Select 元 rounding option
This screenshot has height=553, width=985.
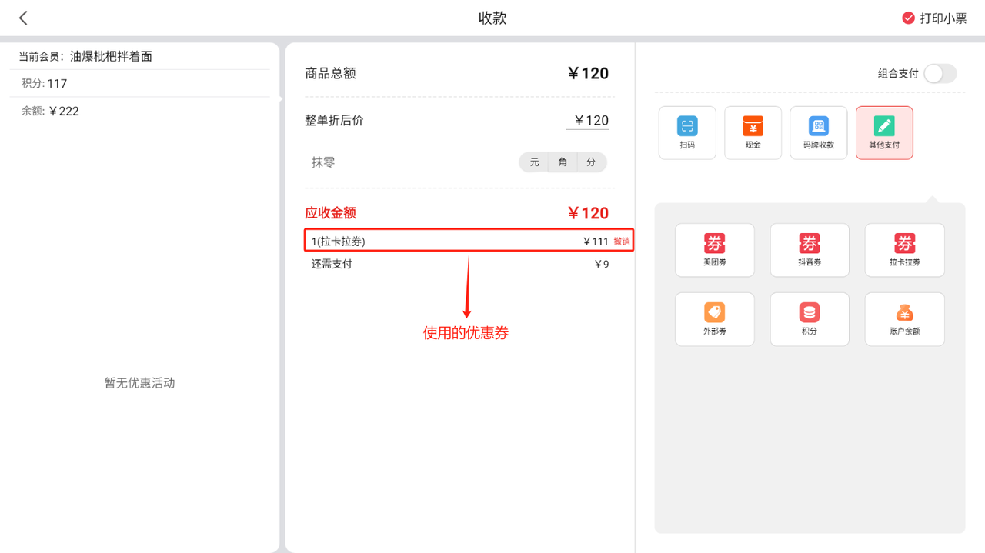534,162
